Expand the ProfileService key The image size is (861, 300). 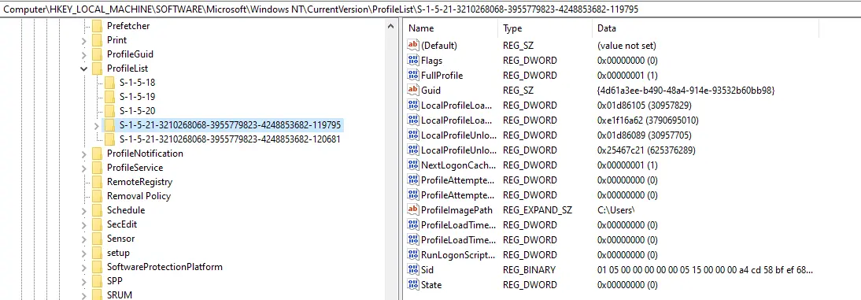[84, 168]
